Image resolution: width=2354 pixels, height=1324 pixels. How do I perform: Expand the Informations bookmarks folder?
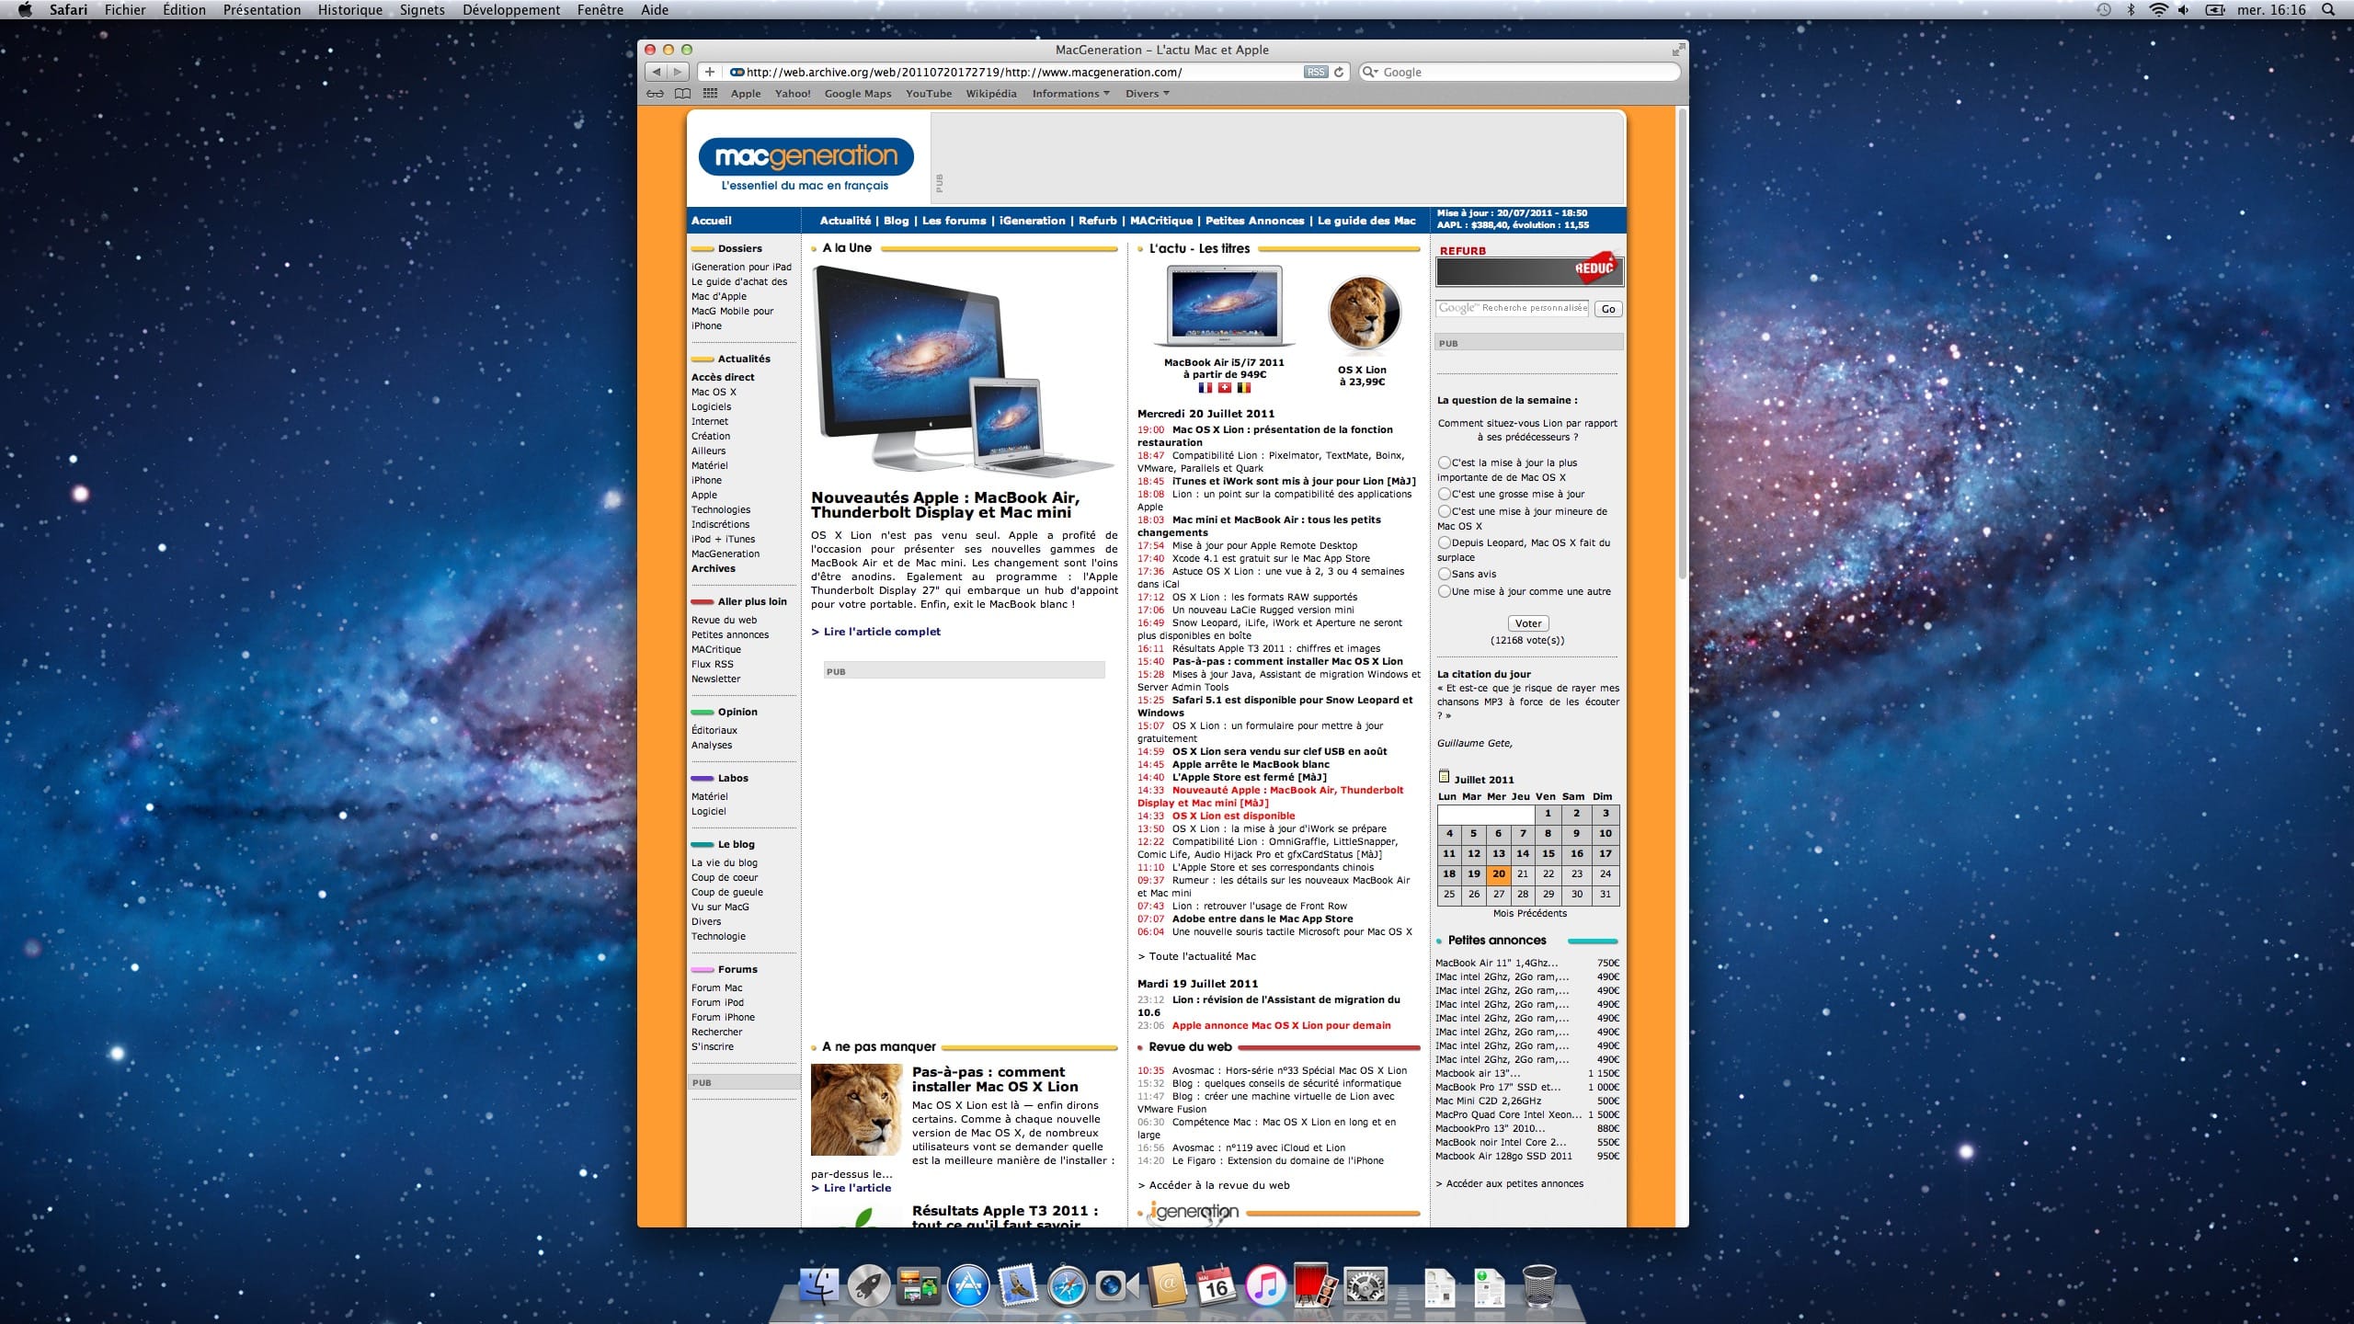(1070, 94)
